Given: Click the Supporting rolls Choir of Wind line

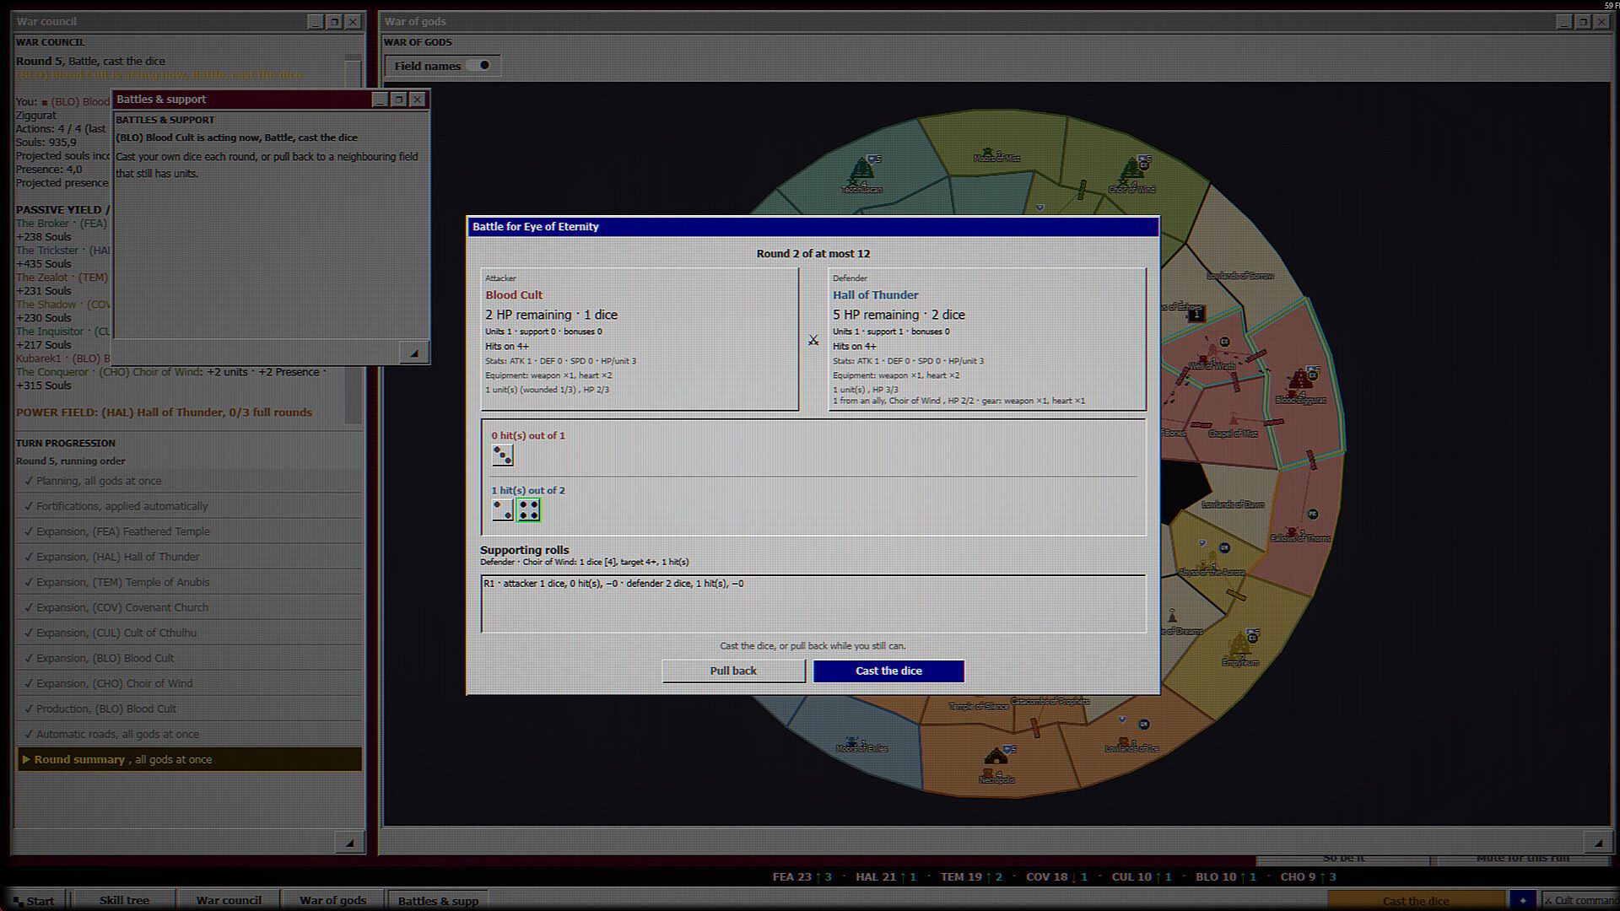Looking at the screenshot, I should tap(584, 562).
